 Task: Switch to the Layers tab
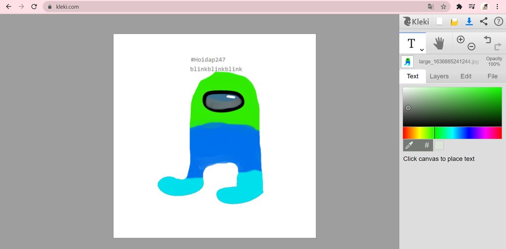439,76
